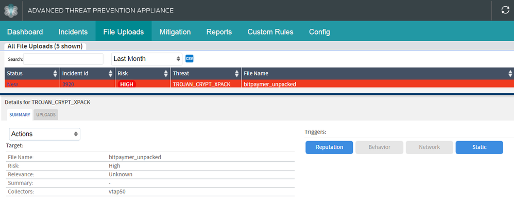The image size is (514, 202).
Task: Select the File Name value bitpaymer_unpacked in details
Action: tap(135, 157)
